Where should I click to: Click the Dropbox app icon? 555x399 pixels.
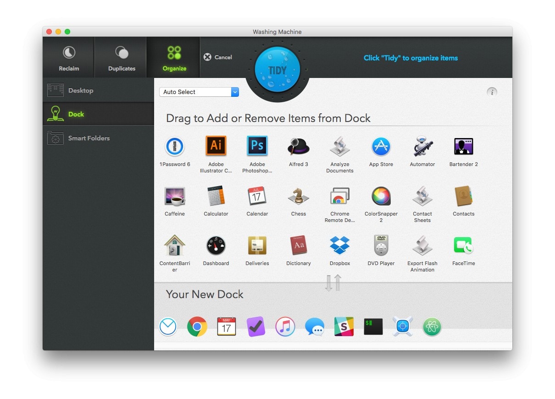[x=339, y=245]
